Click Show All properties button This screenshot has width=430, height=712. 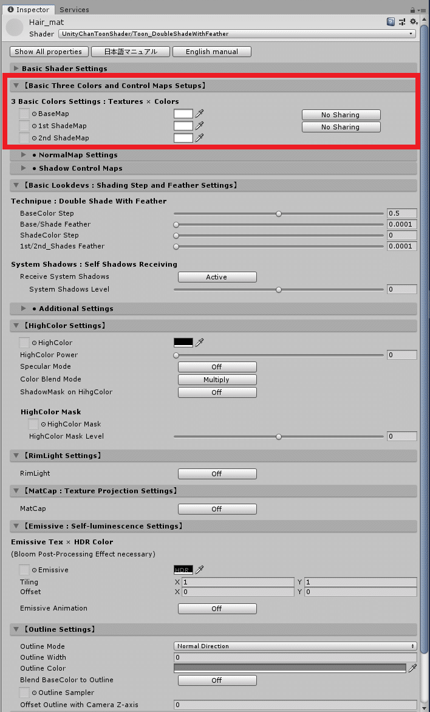49,52
